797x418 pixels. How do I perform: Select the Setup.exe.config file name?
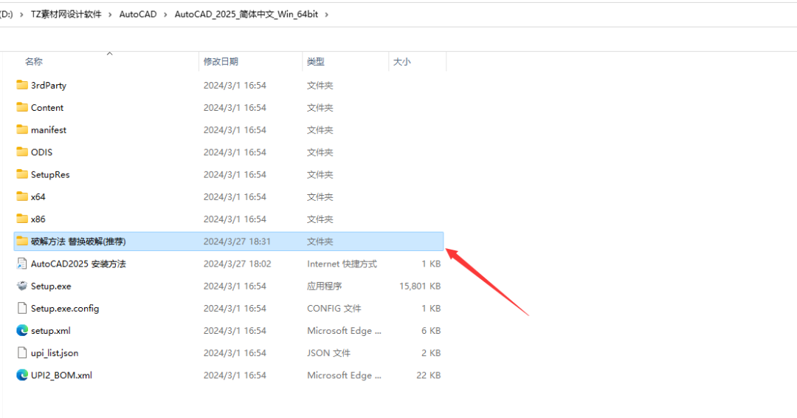(65, 309)
